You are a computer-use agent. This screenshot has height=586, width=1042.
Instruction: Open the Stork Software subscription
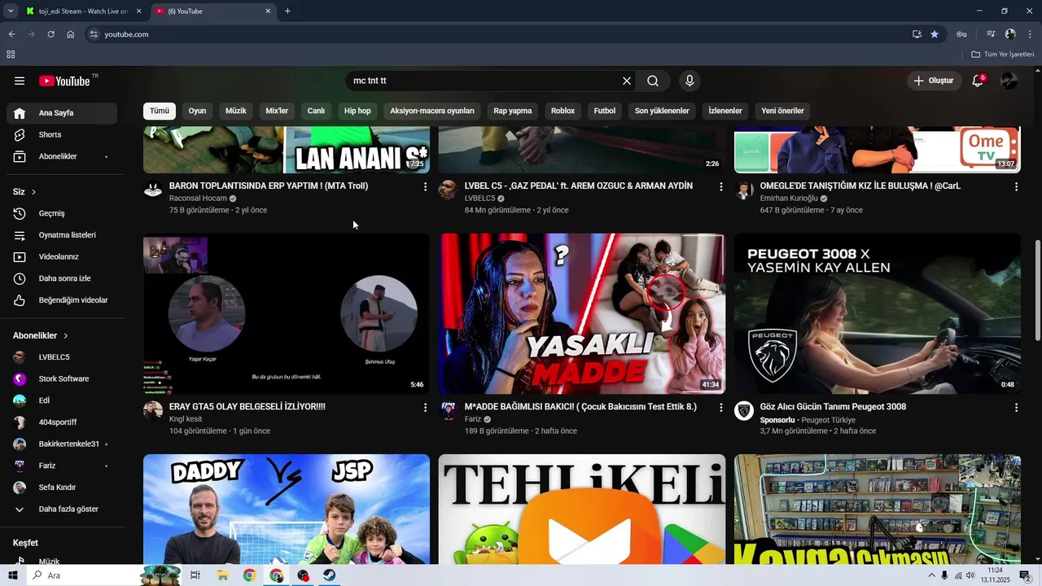click(x=65, y=378)
